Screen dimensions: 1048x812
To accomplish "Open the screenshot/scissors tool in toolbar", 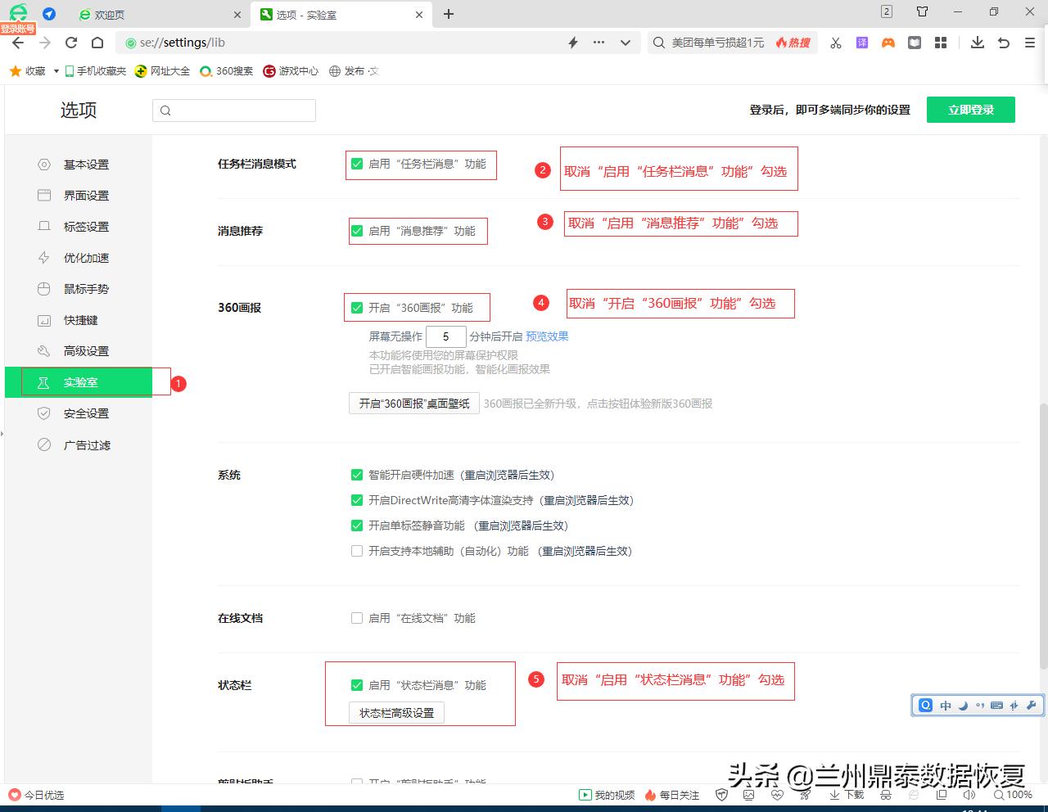I will pos(835,42).
